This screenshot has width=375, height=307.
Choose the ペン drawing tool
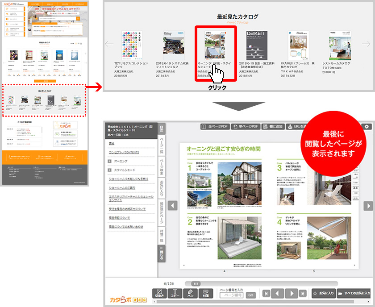coord(191,293)
